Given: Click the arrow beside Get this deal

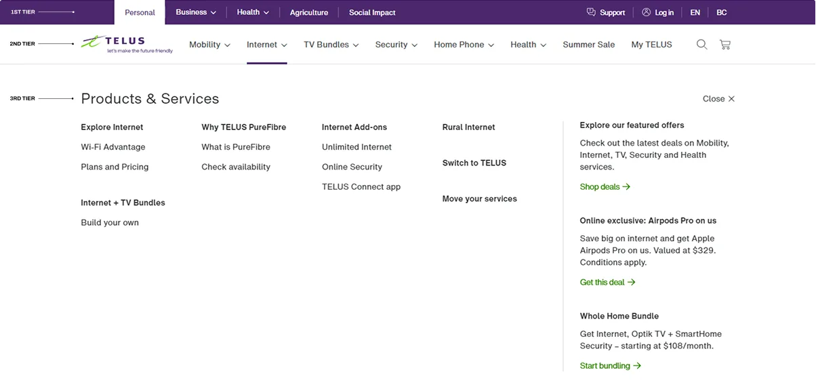Looking at the screenshot, I should pyautogui.click(x=632, y=282).
